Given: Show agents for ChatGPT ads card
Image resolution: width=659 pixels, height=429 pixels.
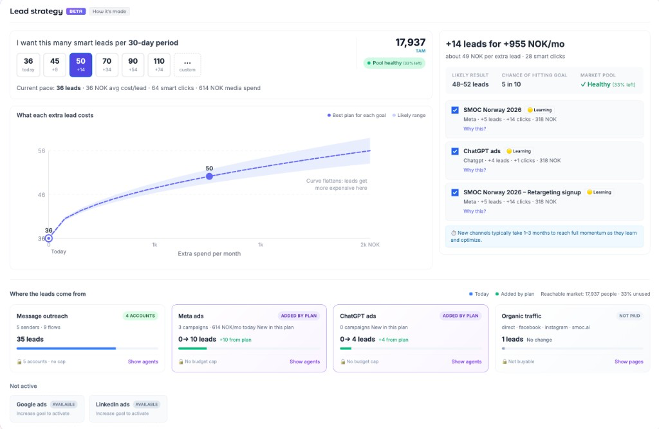Looking at the screenshot, I should pyautogui.click(x=467, y=361).
